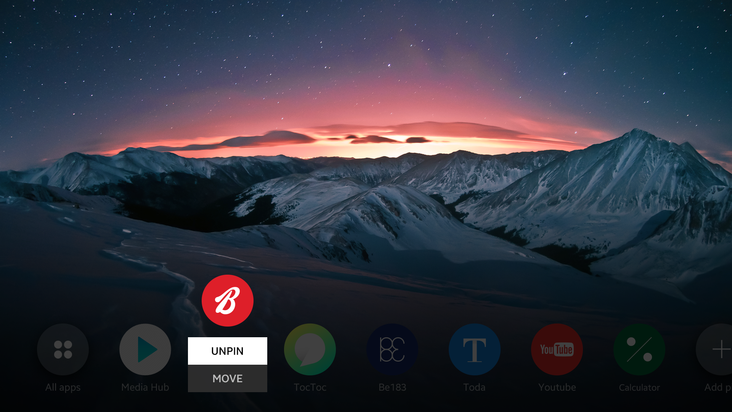Select the red Bazooka B app icon
732x412 pixels.
coord(228,301)
